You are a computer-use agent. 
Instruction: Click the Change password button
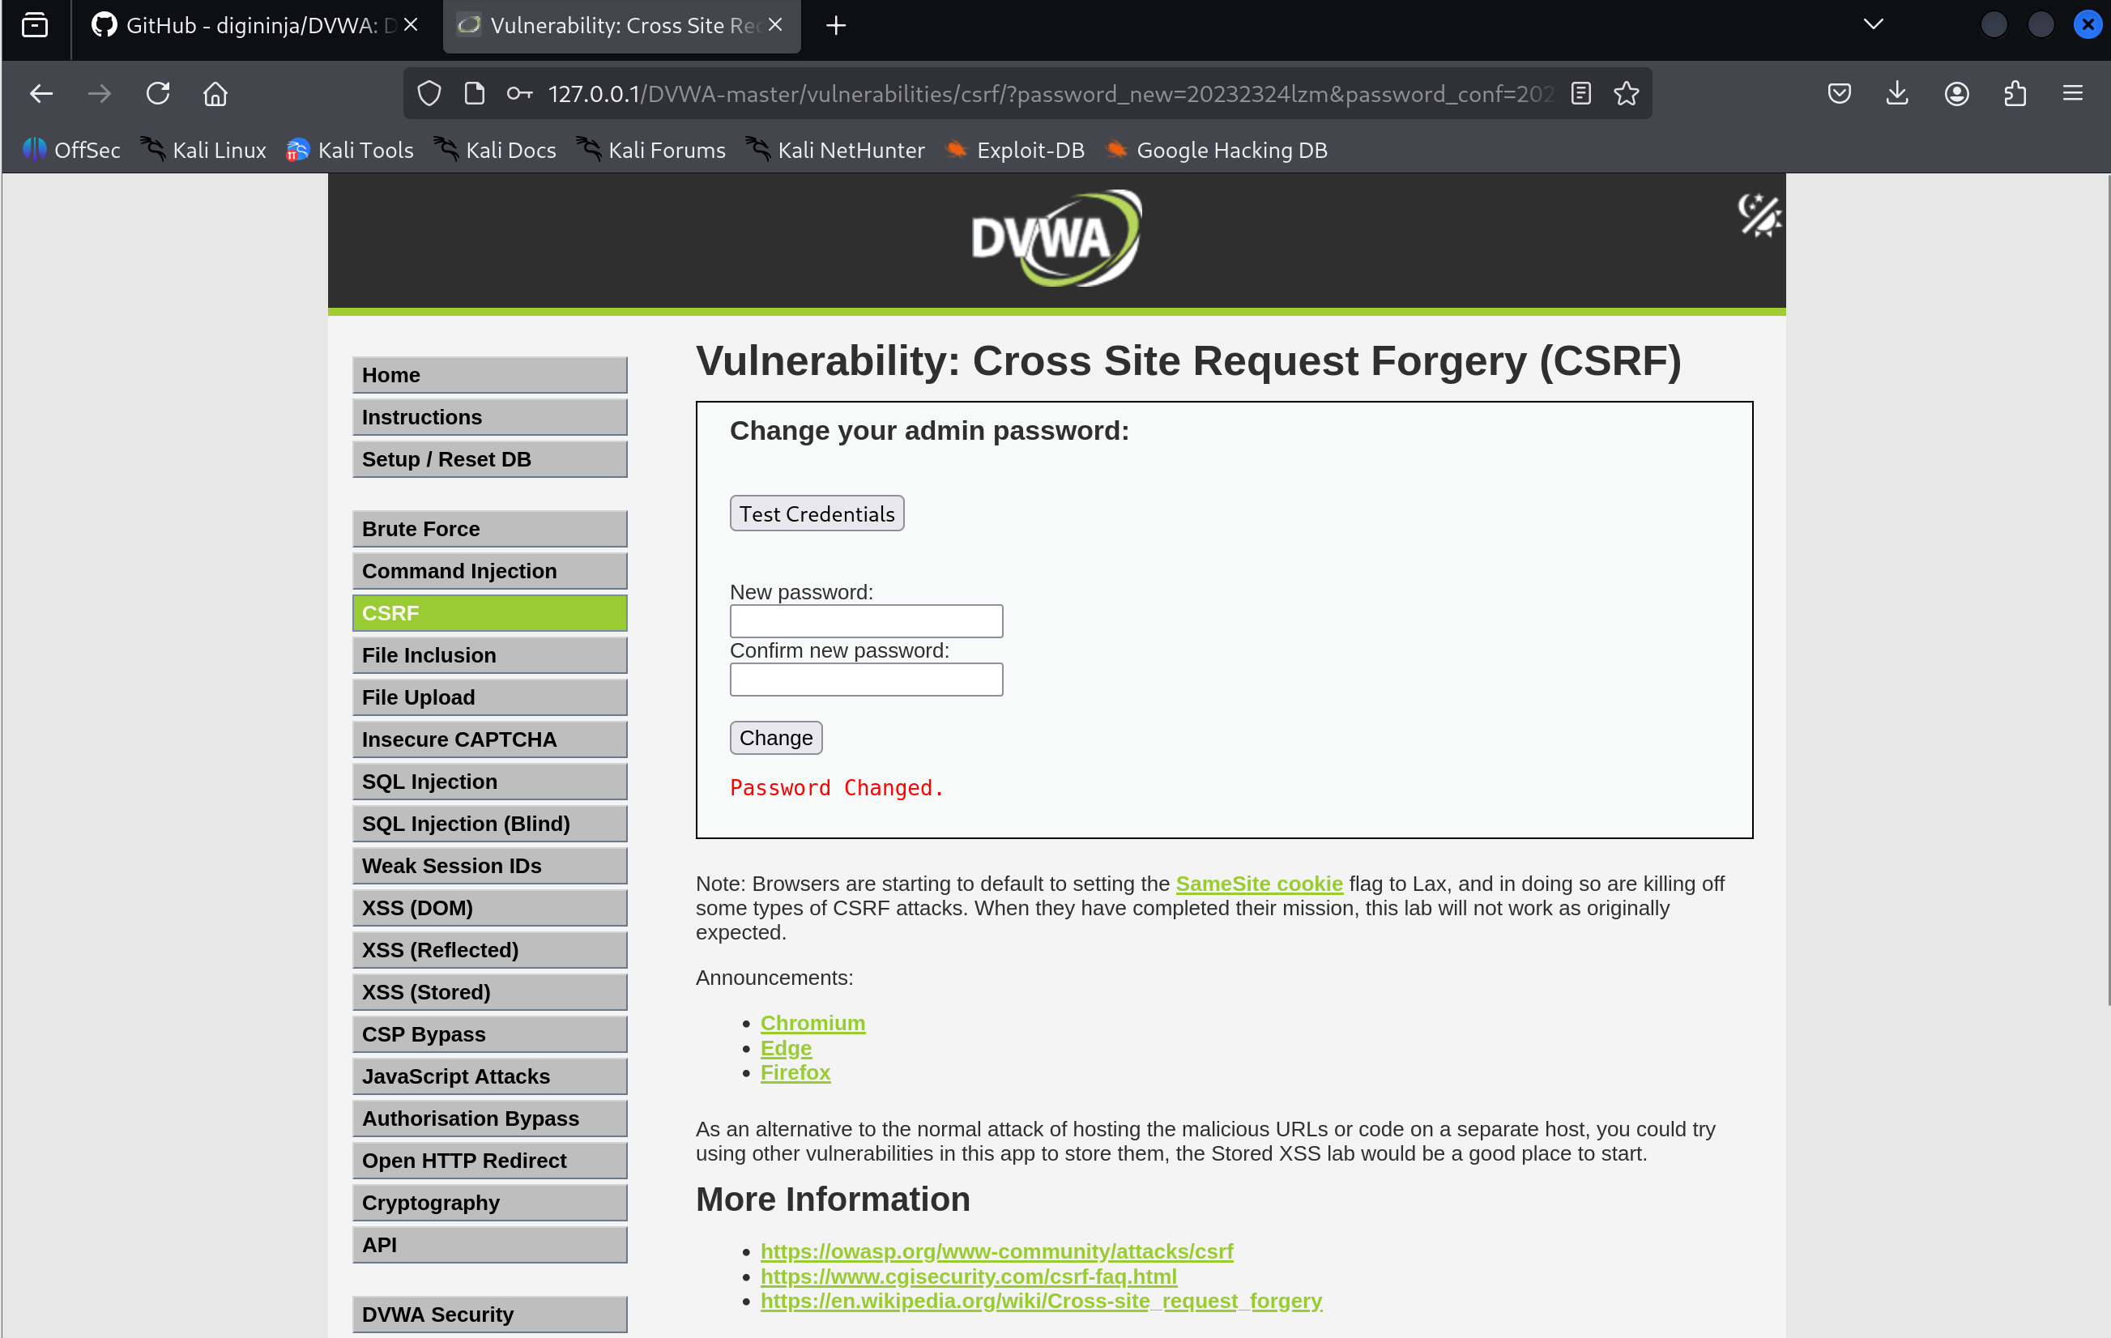[x=775, y=737]
